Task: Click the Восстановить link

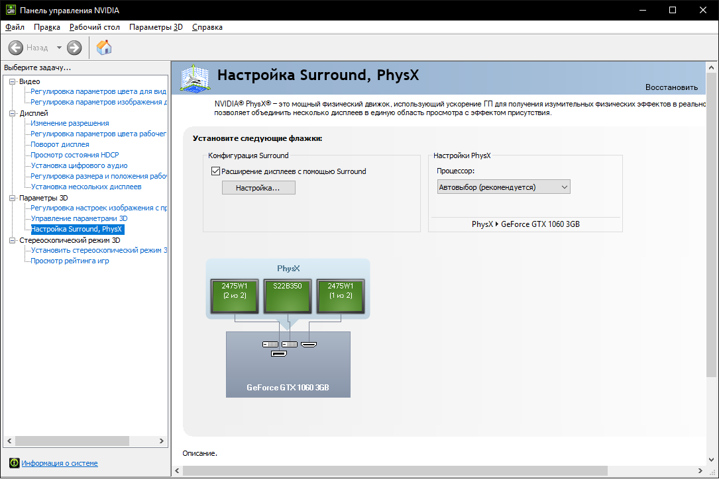Action: point(671,87)
